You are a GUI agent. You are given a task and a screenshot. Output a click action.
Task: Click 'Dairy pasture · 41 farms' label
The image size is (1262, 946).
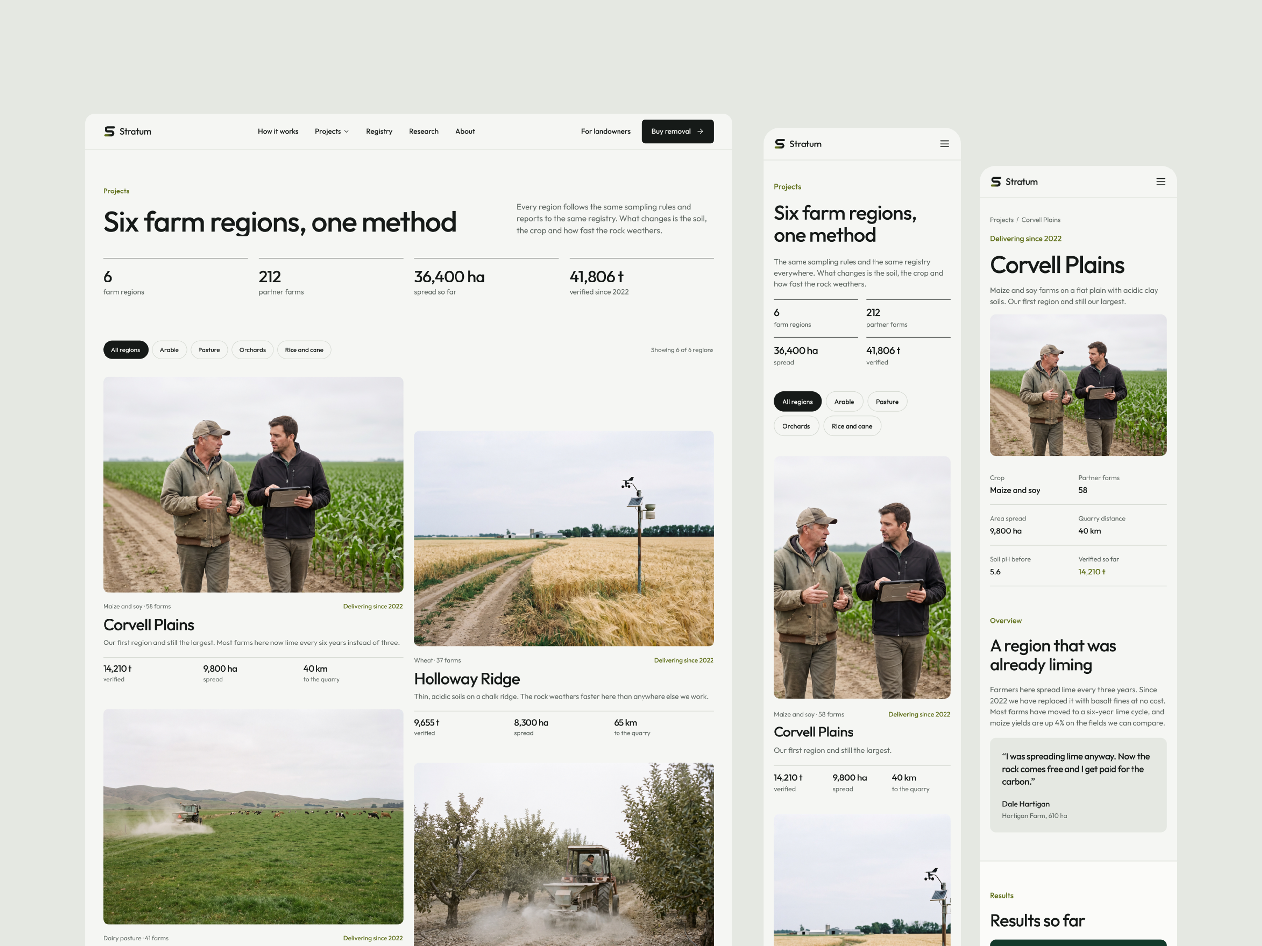[136, 938]
